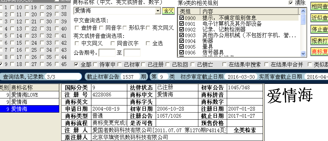Tick class 18 checkbox
This screenshot has width=328, height=141.
(12, 64)
